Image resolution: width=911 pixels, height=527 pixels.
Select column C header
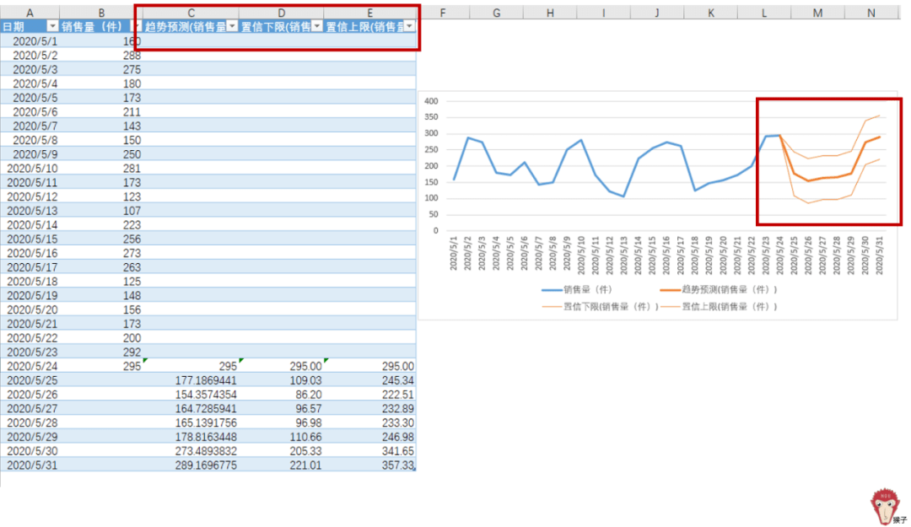(191, 13)
